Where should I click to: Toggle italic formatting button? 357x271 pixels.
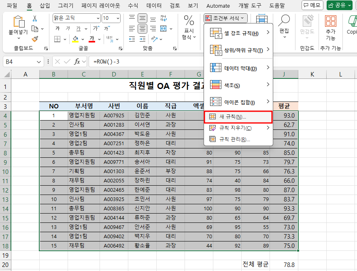[x=68, y=28]
